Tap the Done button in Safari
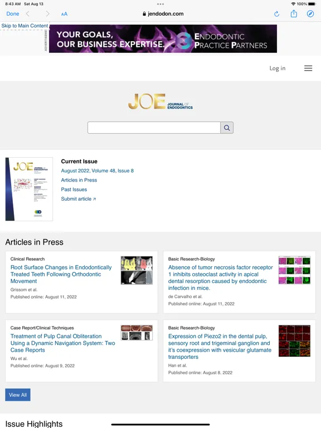Viewport: 321px width, 428px height. point(13,13)
